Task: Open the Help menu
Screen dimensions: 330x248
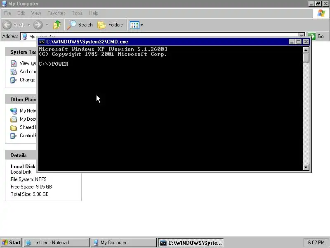Action: click(x=94, y=13)
